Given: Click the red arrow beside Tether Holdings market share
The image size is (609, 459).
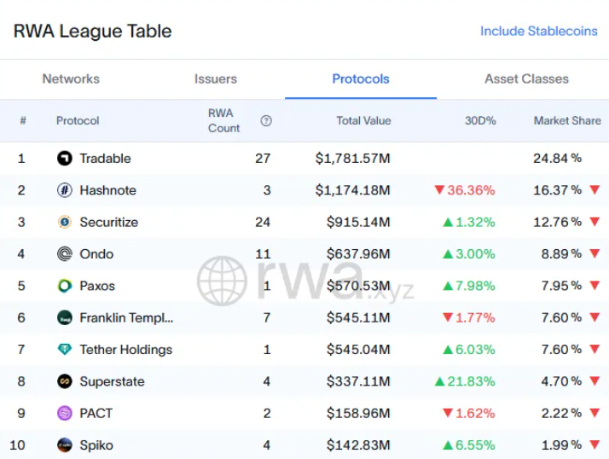Looking at the screenshot, I should (x=594, y=349).
